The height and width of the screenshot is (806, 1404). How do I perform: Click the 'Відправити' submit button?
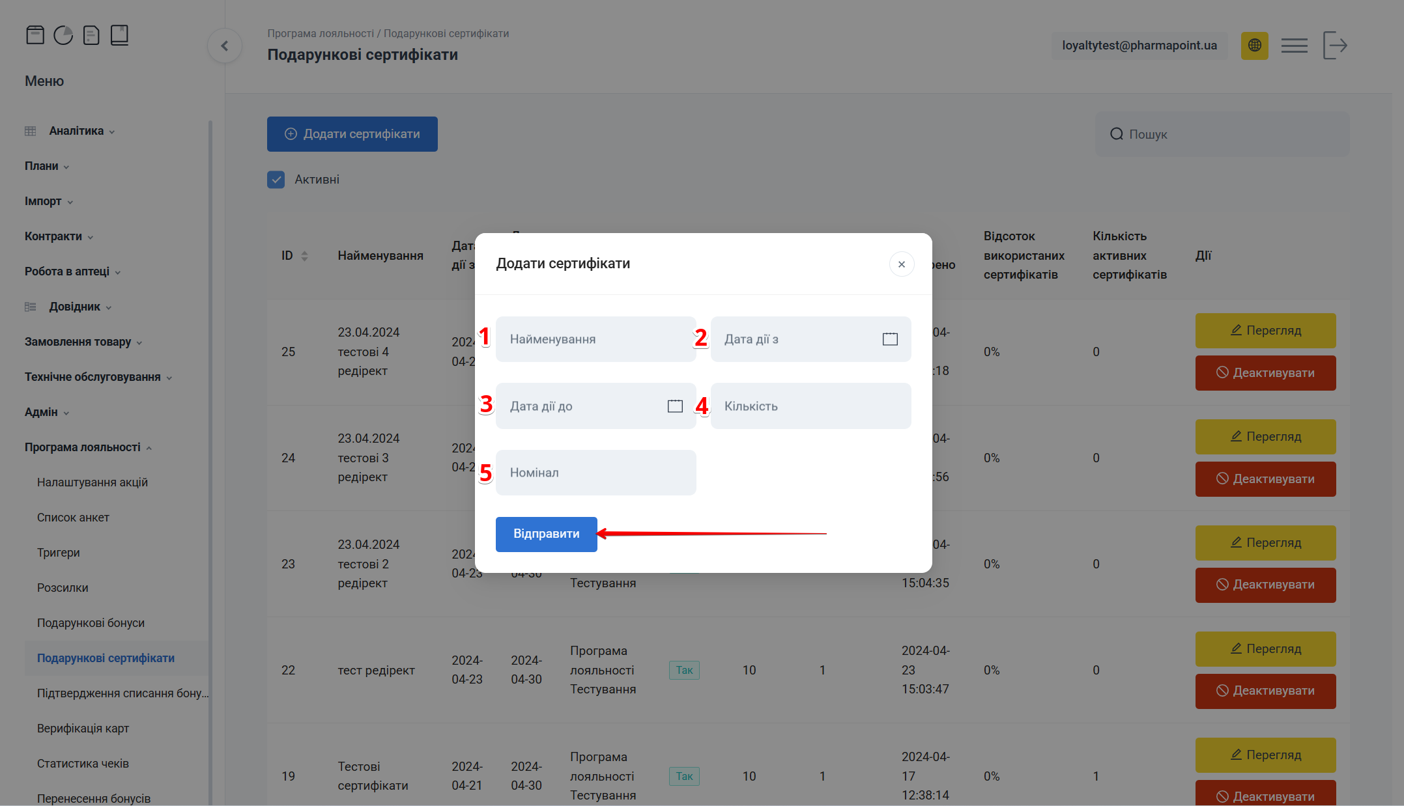pos(546,534)
